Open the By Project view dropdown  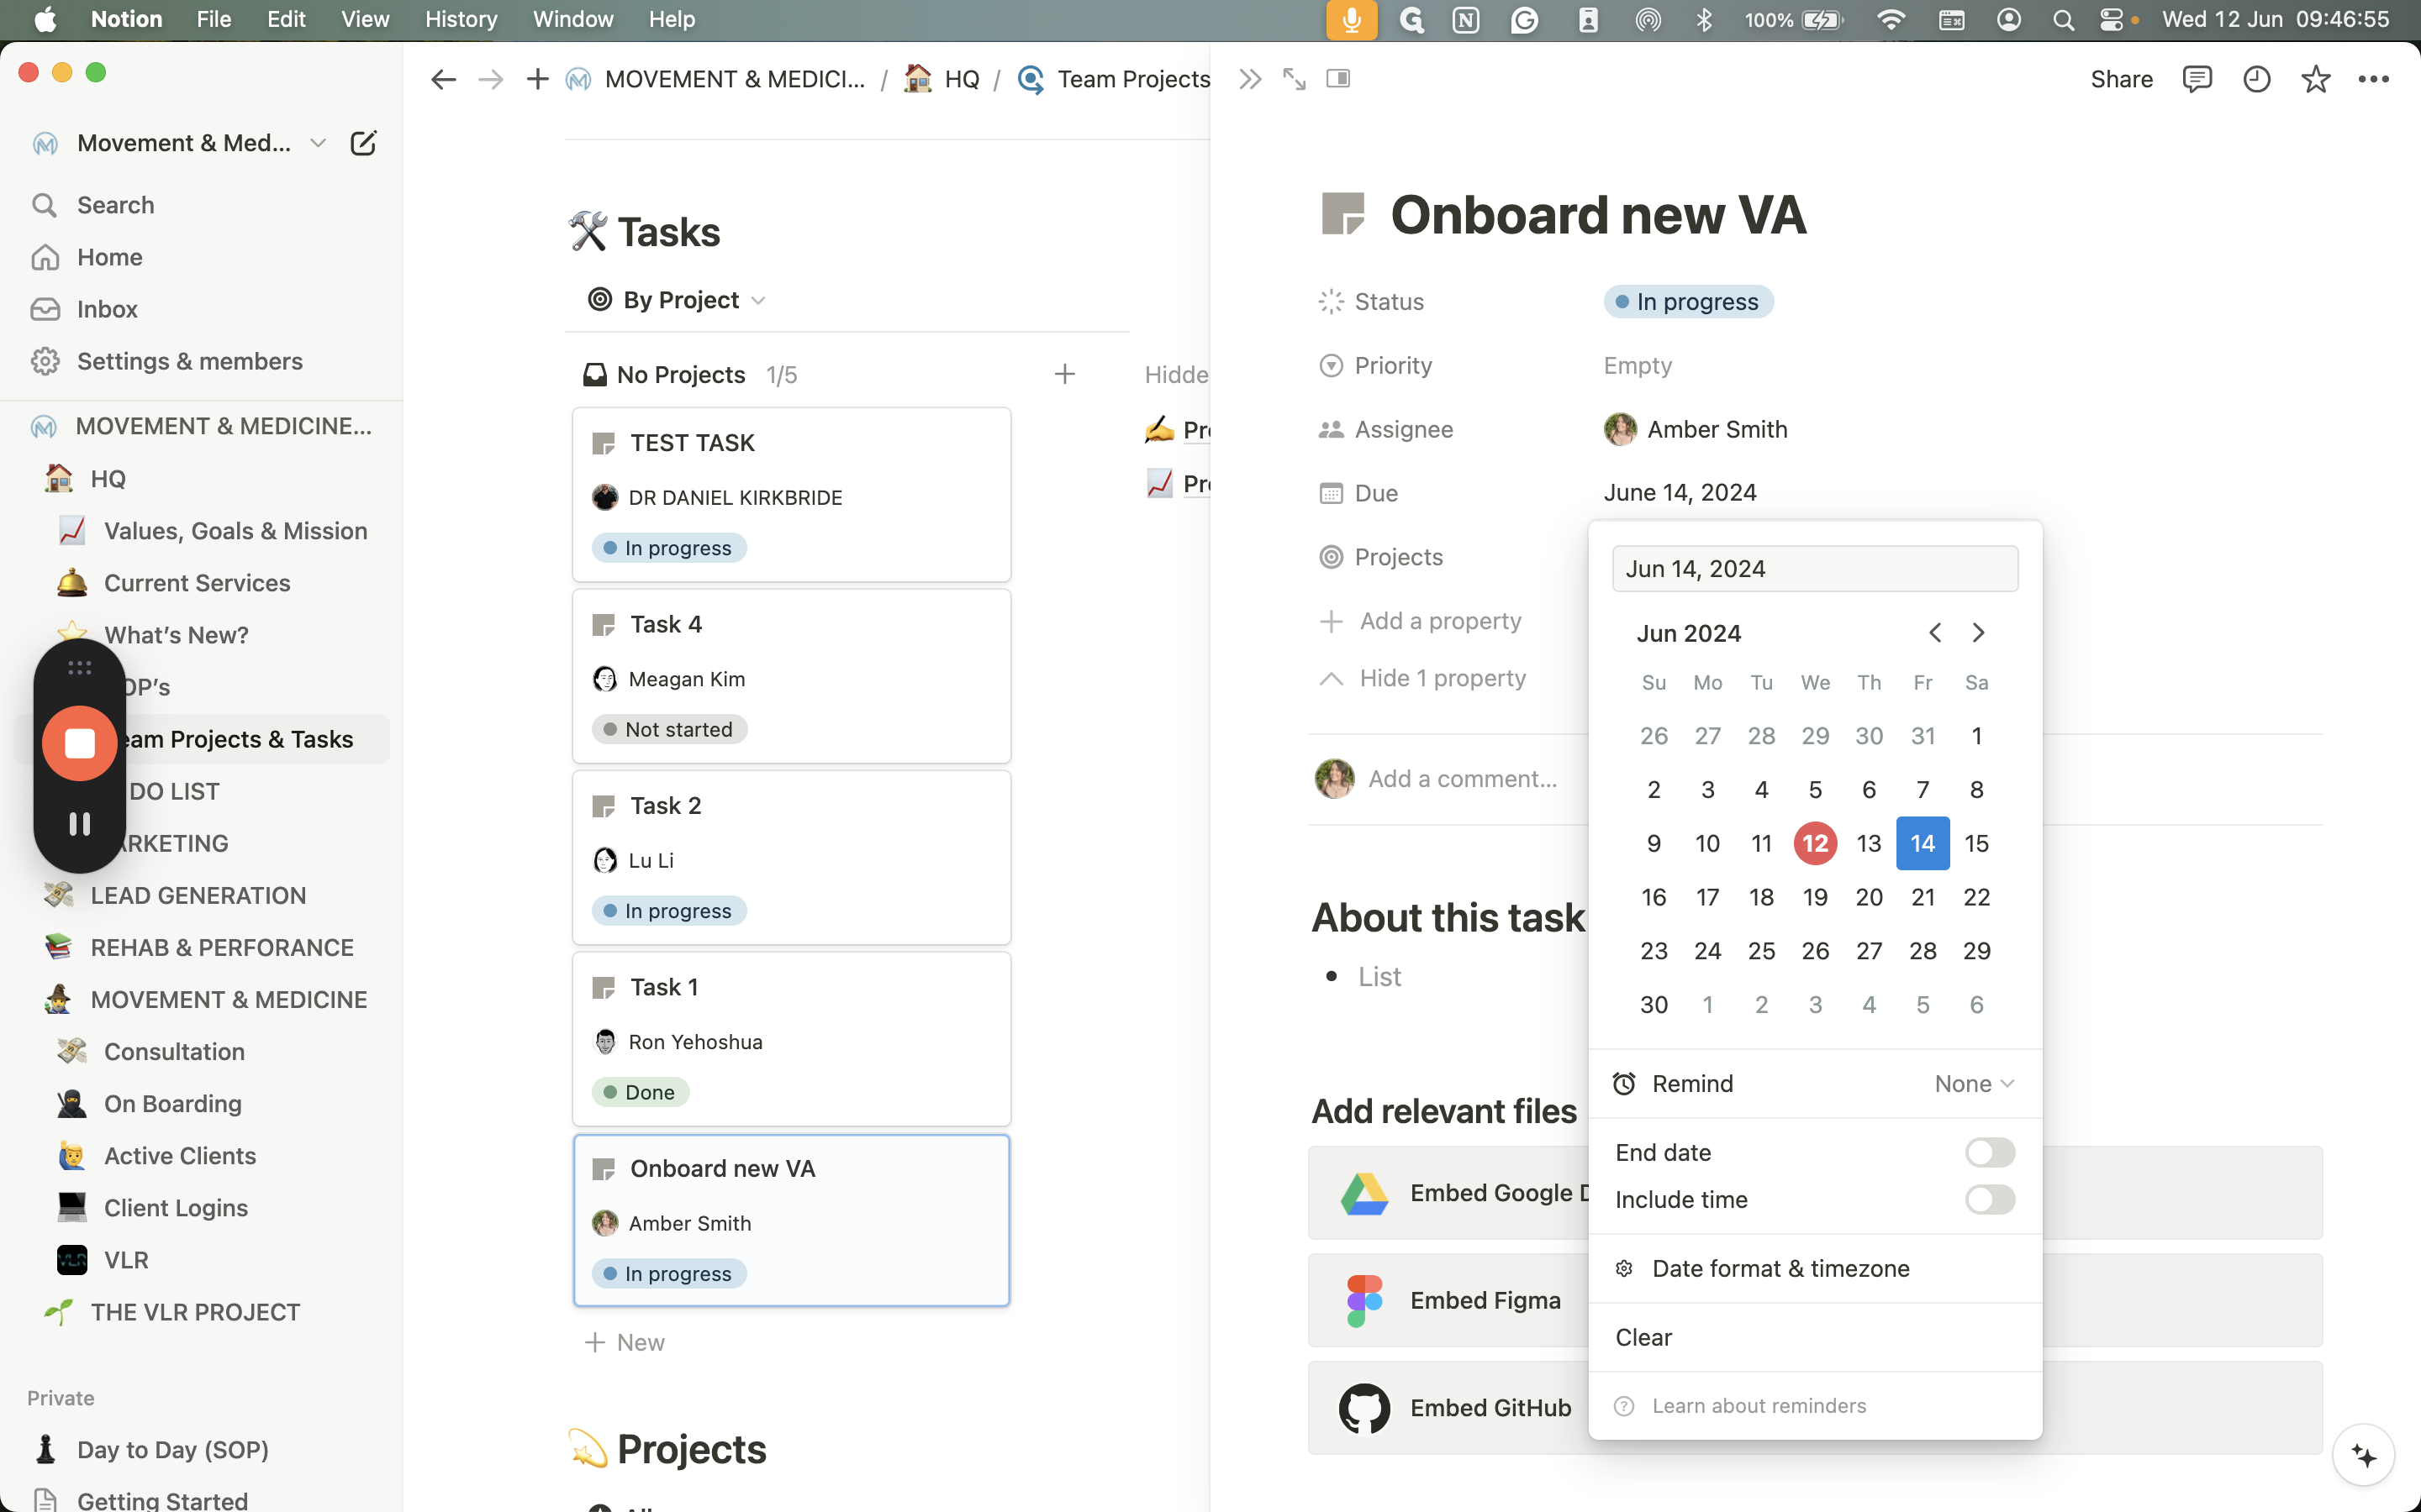[x=678, y=300]
